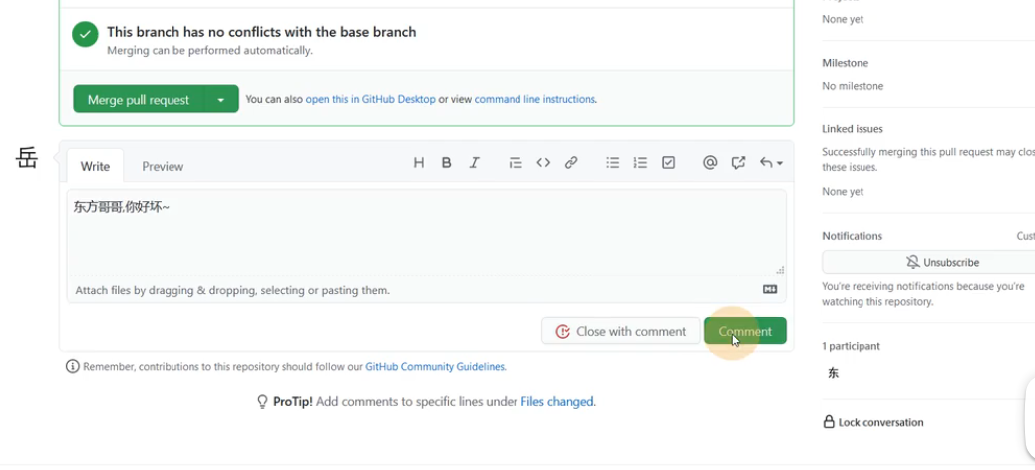The image size is (1035, 470).
Task: Click the ProTip lightbulb icon
Action: [262, 402]
